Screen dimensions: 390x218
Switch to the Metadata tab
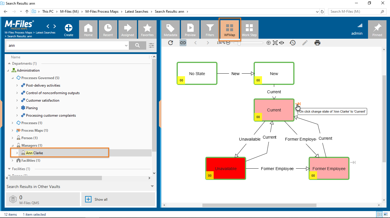171,29
